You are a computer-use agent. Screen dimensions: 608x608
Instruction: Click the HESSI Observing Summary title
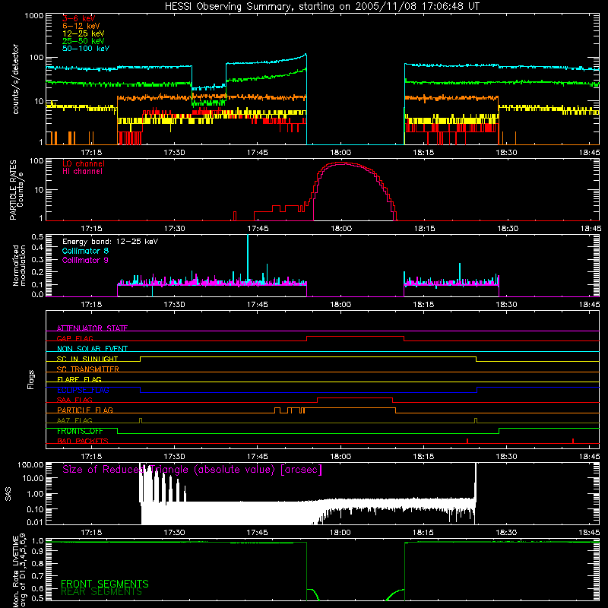coord(321,6)
